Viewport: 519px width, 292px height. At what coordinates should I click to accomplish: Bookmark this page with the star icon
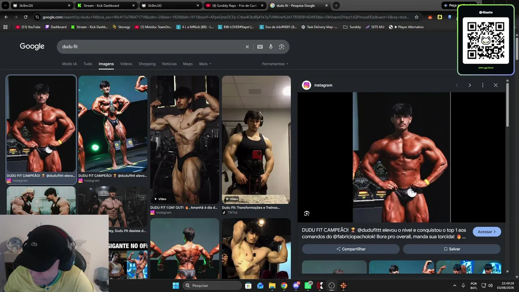416,17
